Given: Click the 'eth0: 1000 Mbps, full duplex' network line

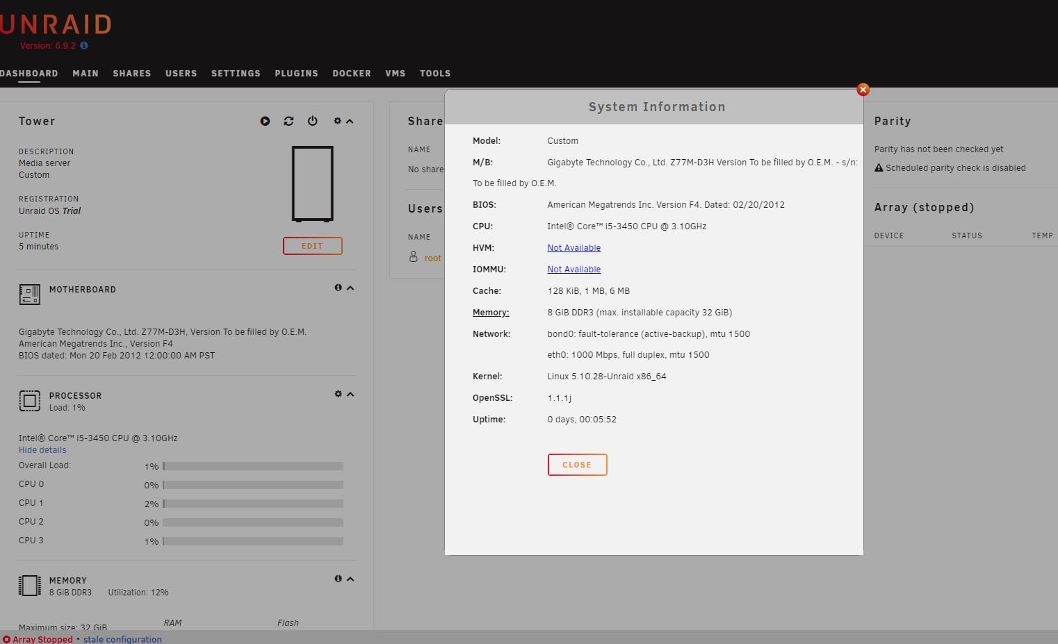Looking at the screenshot, I should (628, 355).
